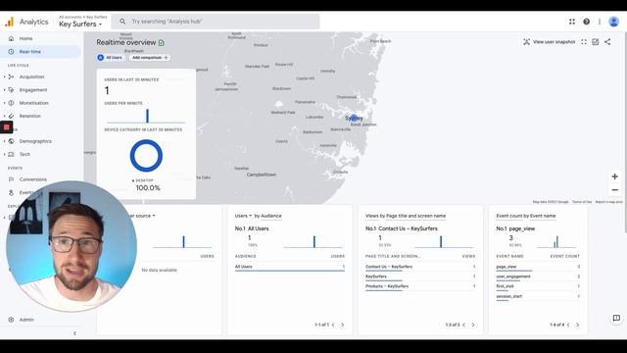Open the vertical more options menu
The height and width of the screenshot is (353, 627).
600,22
